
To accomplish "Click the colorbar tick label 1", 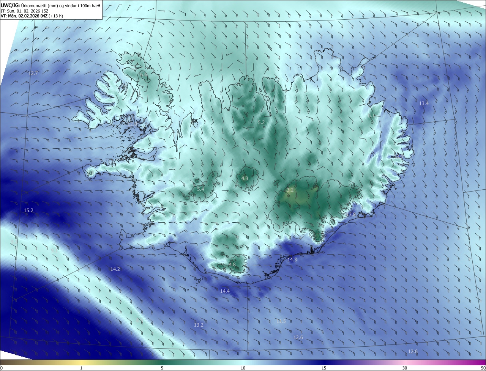I will point(81,368).
